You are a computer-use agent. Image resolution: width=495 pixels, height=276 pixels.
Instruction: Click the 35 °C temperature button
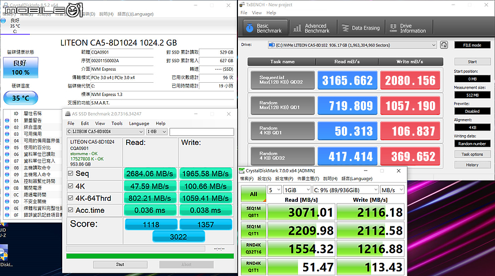21,98
